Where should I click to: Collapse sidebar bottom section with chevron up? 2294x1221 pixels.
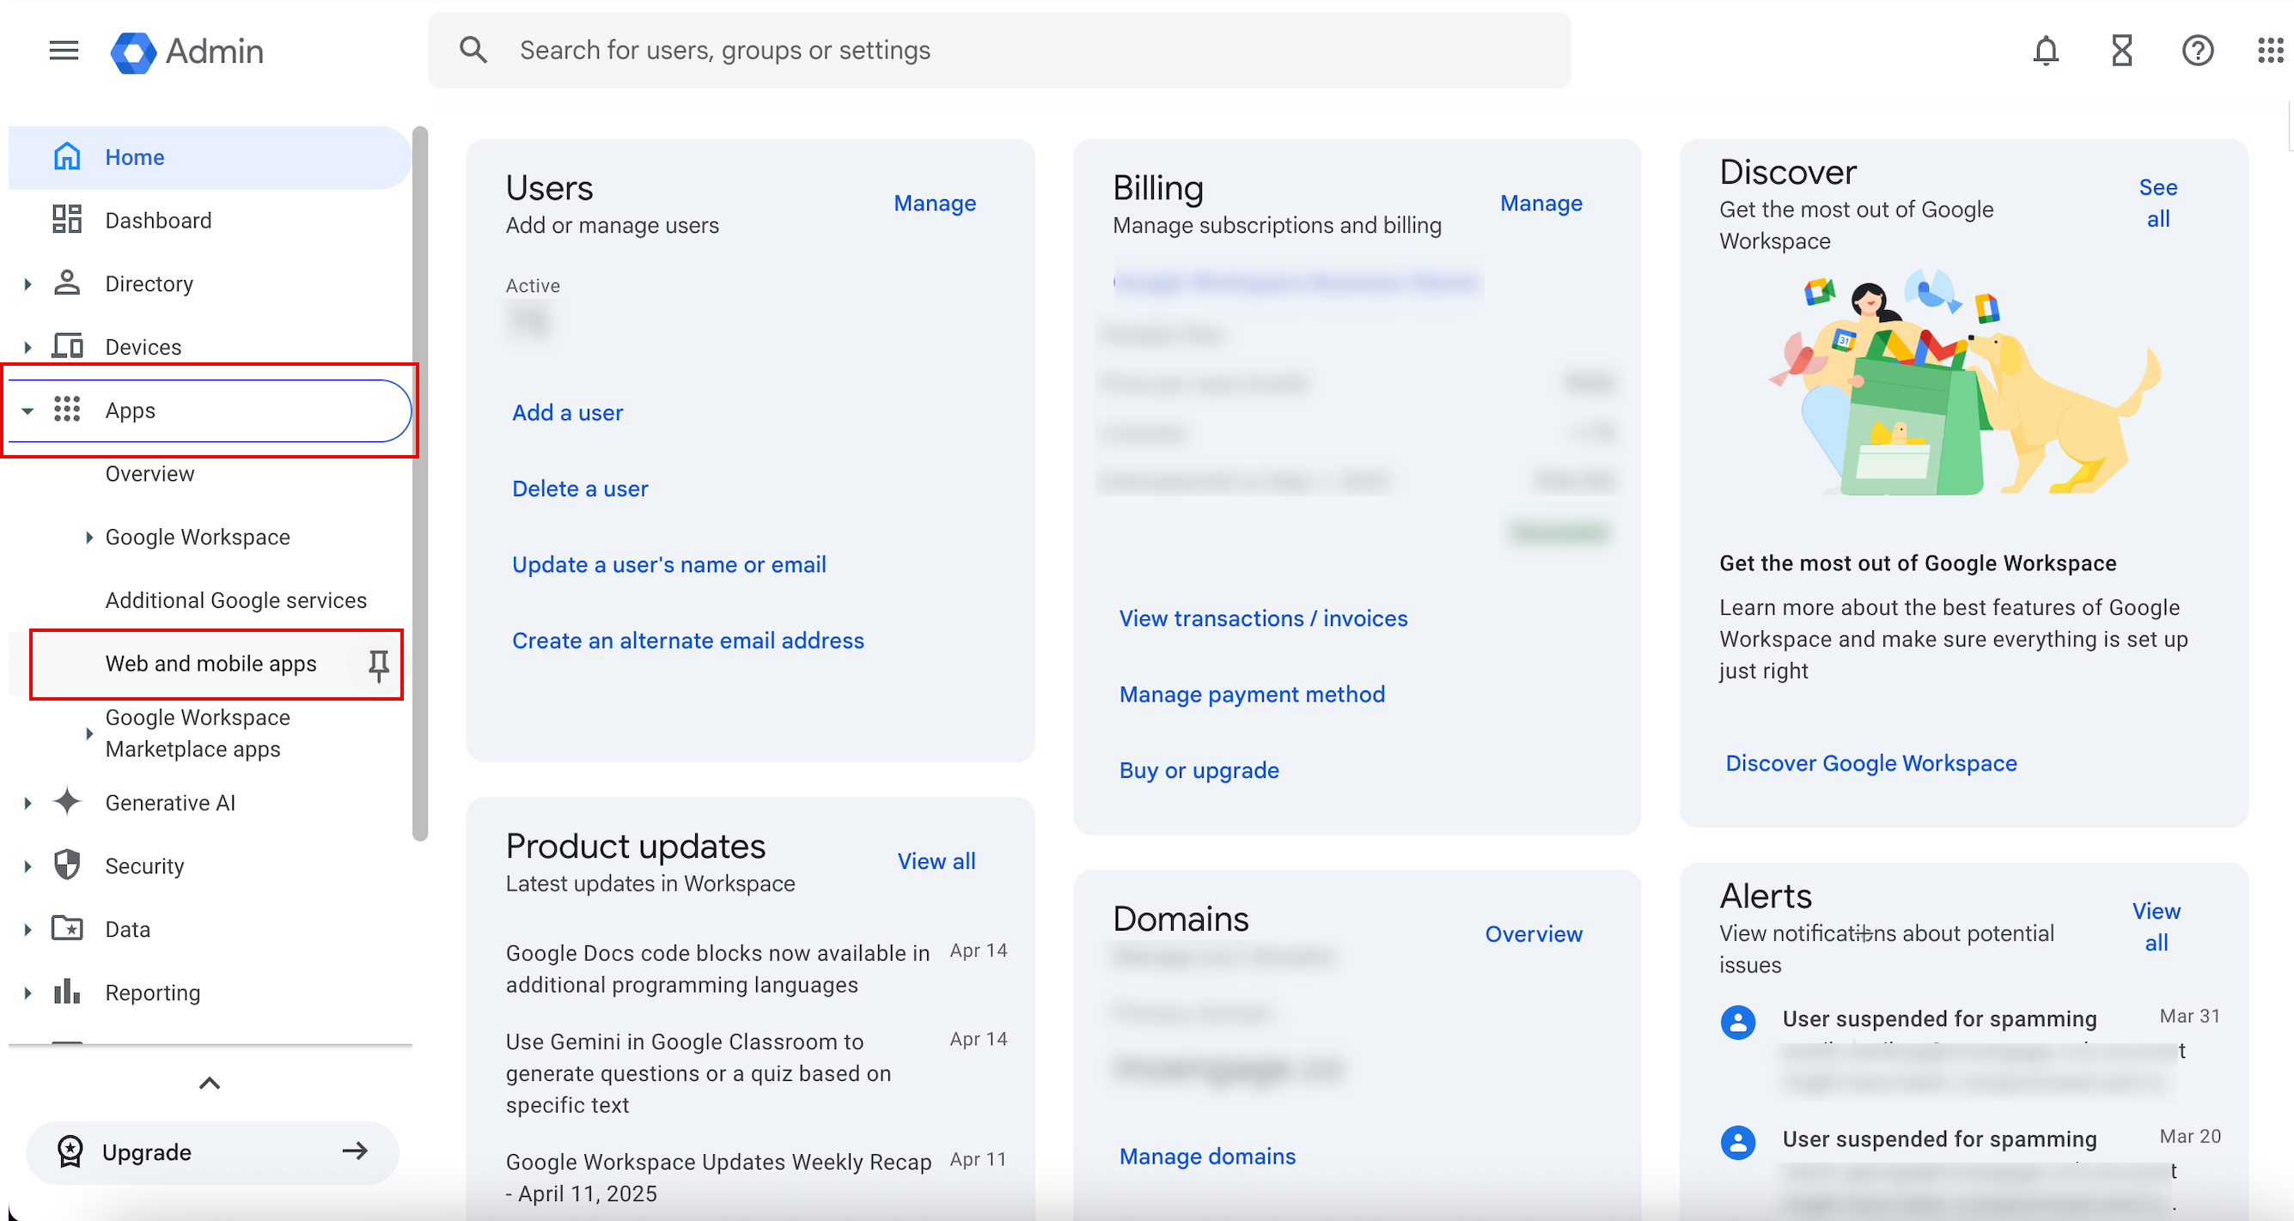[210, 1083]
